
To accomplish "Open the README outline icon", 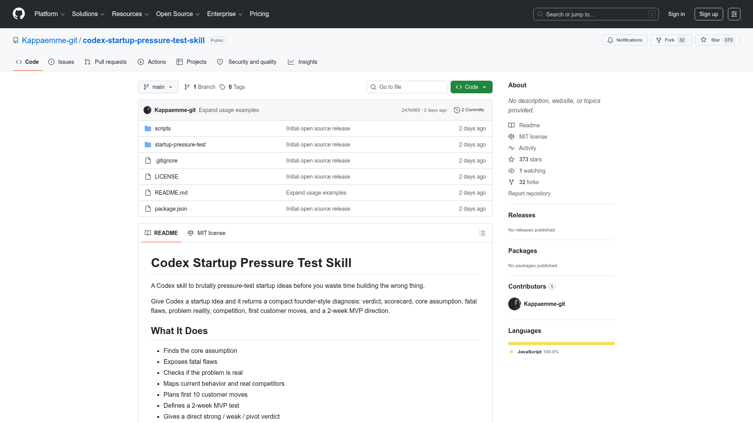I will click(482, 233).
